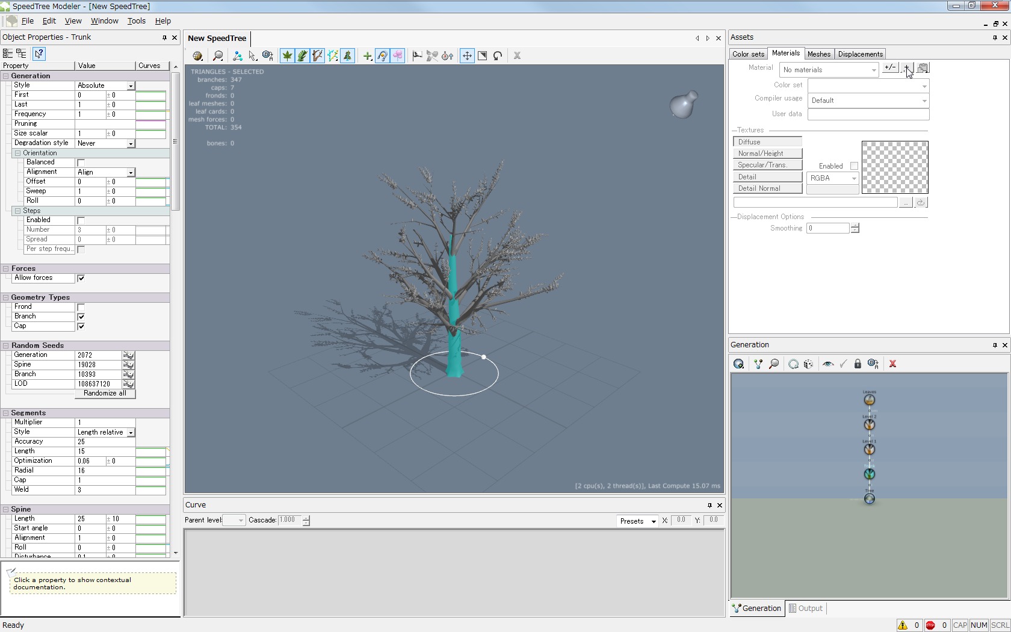Click the magnifier zoom icon in viewport toolbar
The image size is (1011, 632).
pyautogui.click(x=218, y=56)
